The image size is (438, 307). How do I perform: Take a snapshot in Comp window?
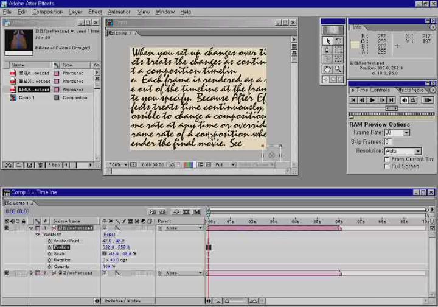[x=171, y=164]
